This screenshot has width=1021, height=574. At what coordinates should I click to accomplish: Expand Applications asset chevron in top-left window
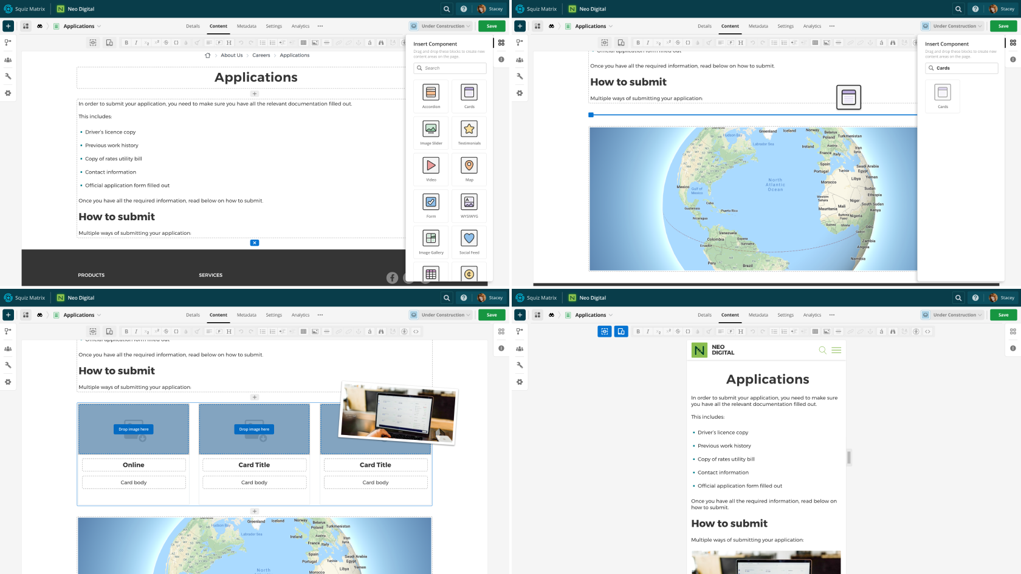click(x=99, y=26)
